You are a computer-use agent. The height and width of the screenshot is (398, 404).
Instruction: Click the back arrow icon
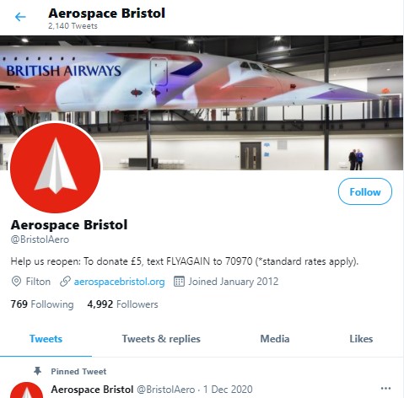20,17
